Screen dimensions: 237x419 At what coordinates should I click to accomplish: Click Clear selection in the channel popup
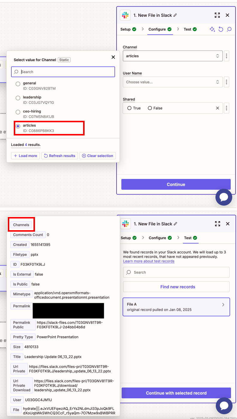(x=97, y=156)
